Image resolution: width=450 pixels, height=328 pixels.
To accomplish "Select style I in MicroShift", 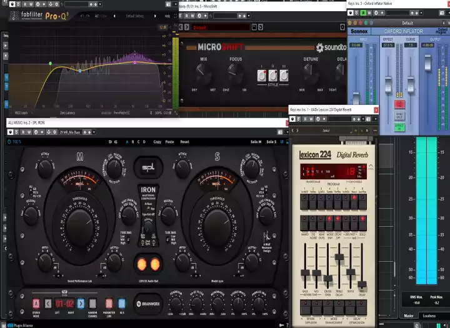I will pyautogui.click(x=261, y=76).
